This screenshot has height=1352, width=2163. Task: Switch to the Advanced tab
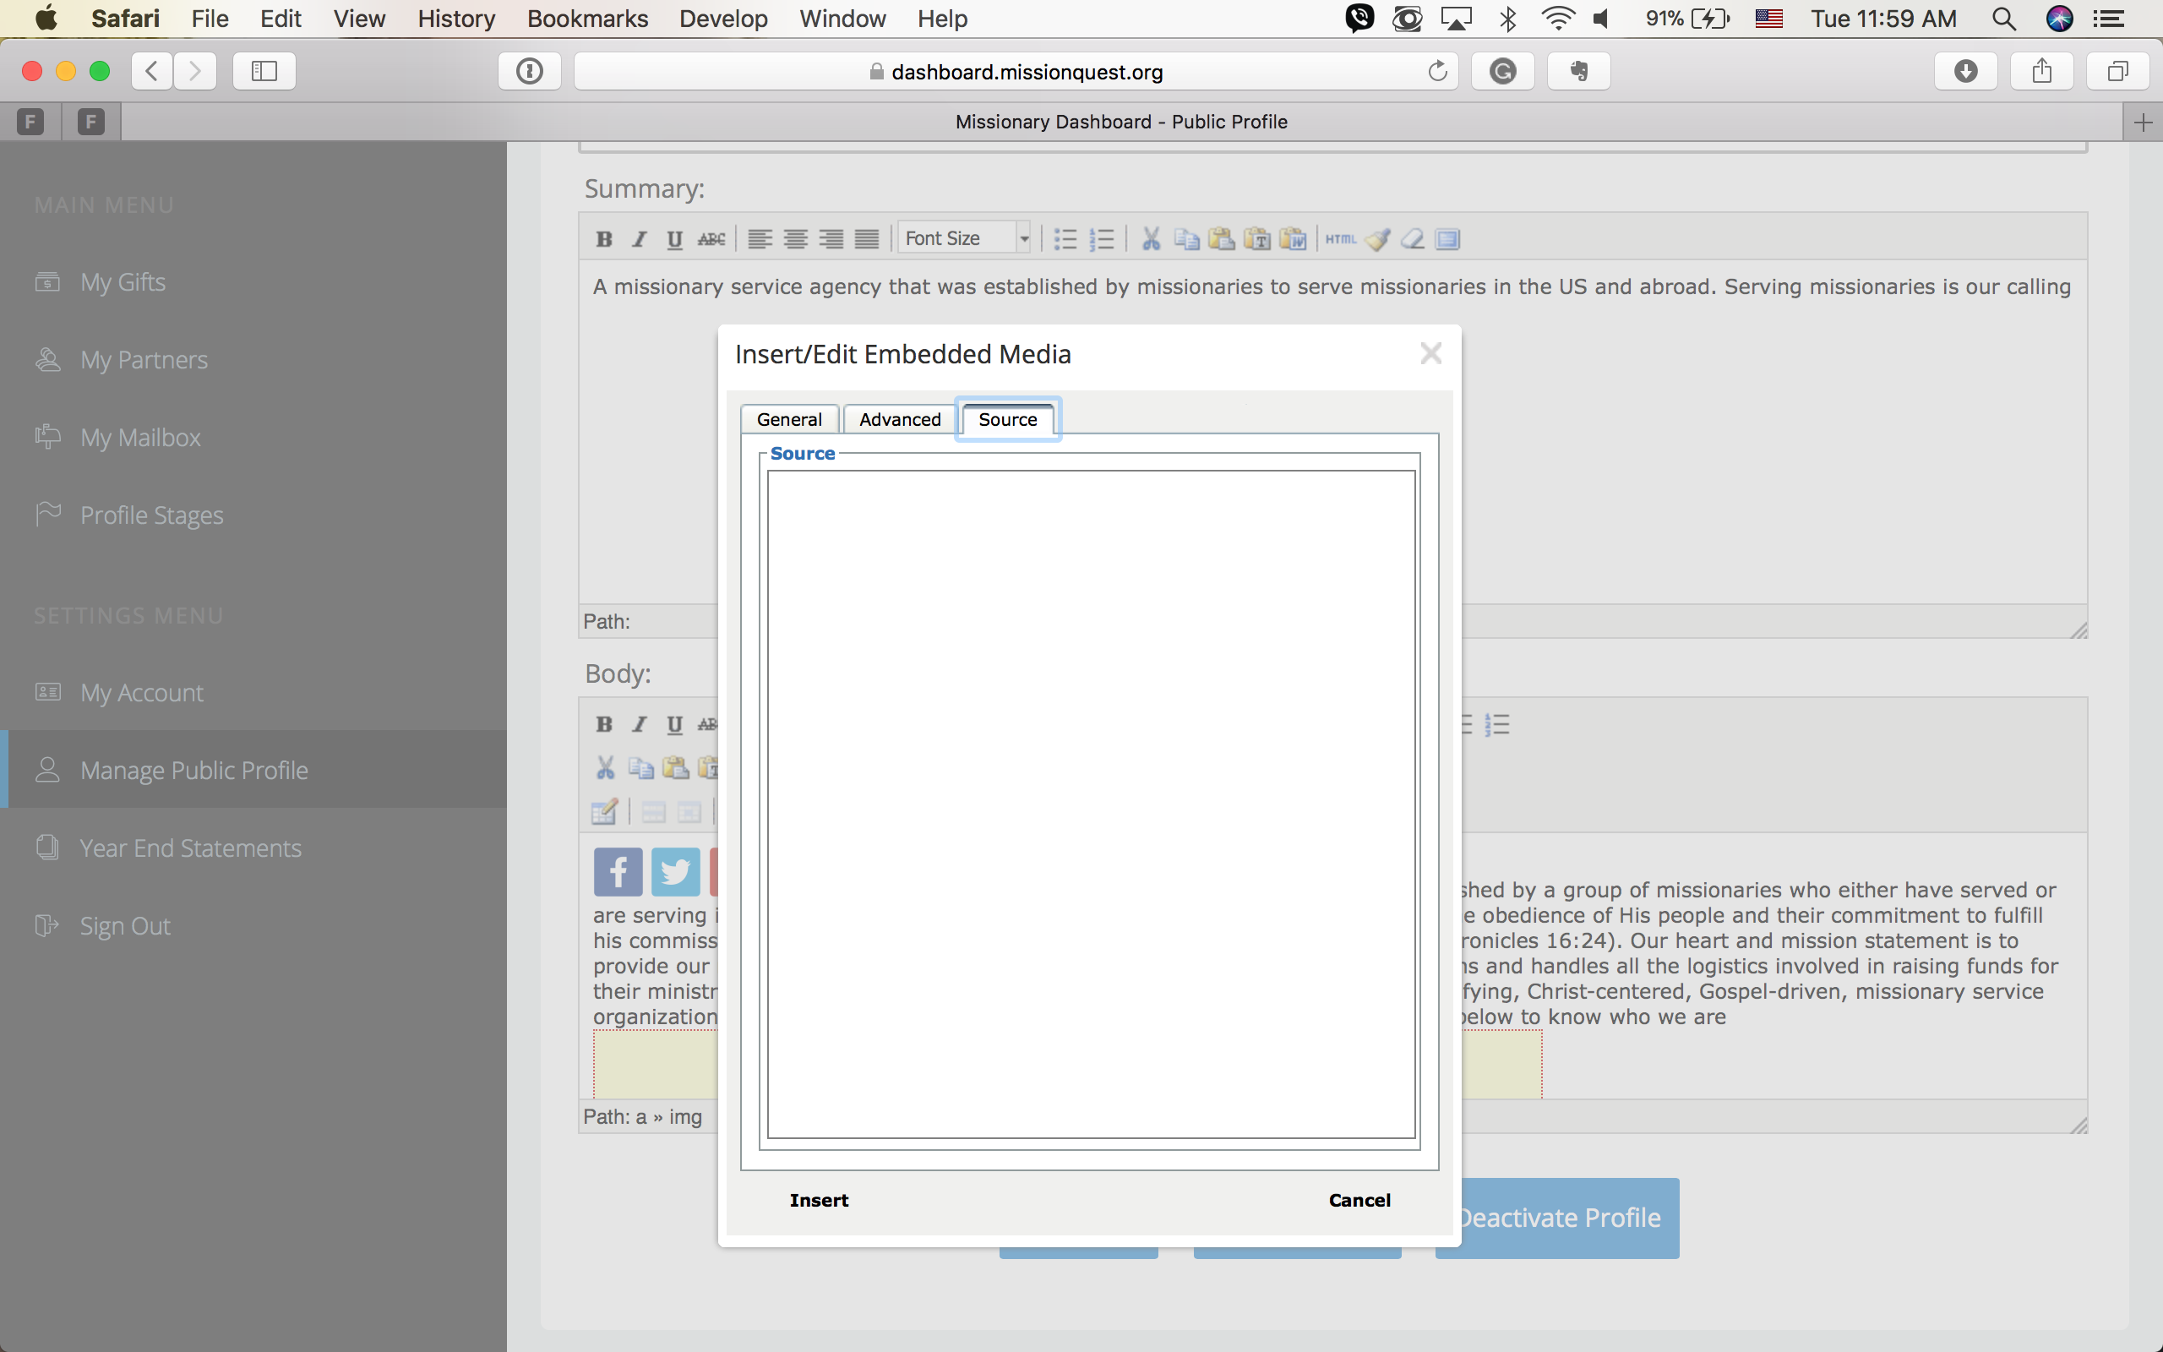tap(899, 419)
